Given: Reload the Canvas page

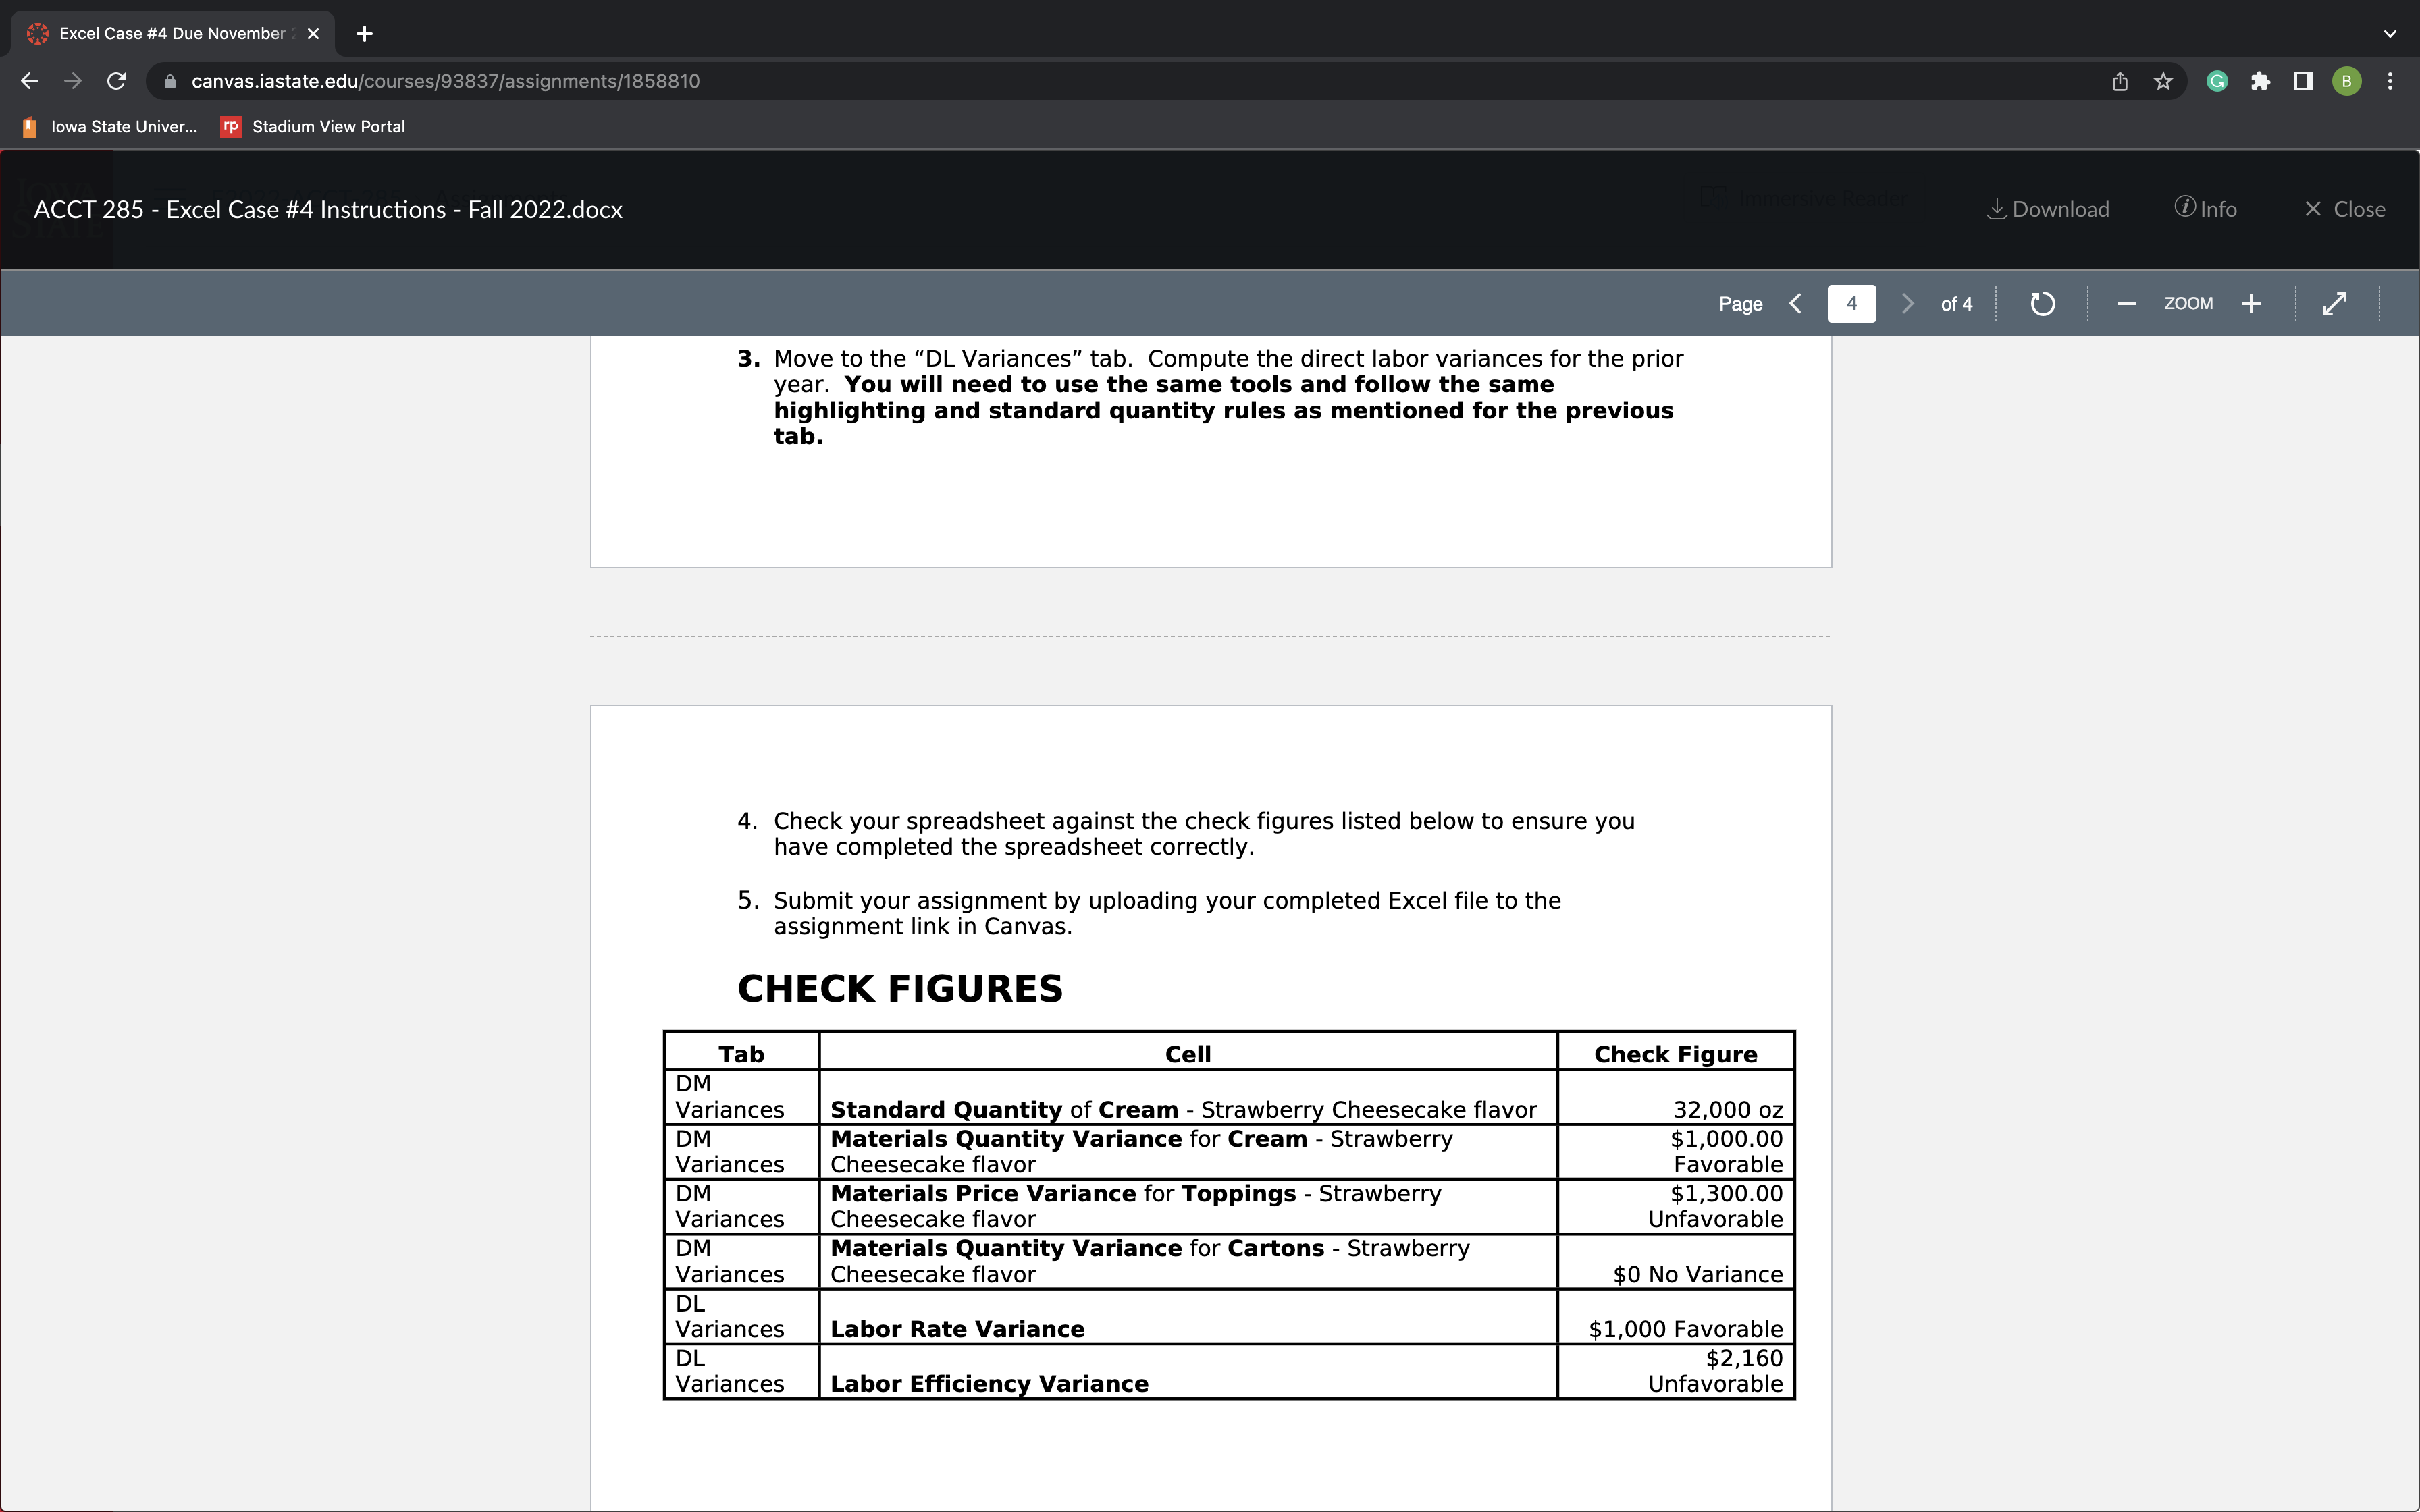Looking at the screenshot, I should (116, 82).
